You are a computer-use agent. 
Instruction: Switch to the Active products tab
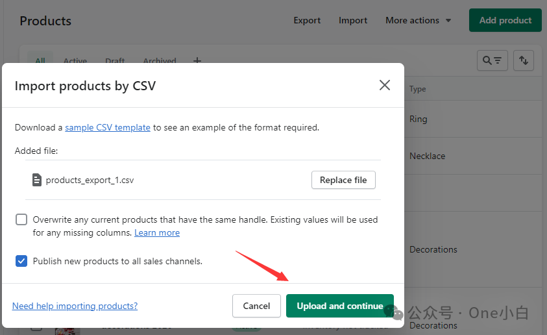(x=75, y=60)
